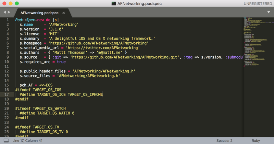Click Pod::Spec.new on line 1
This screenshot has width=274, height=144.
tap(29, 20)
